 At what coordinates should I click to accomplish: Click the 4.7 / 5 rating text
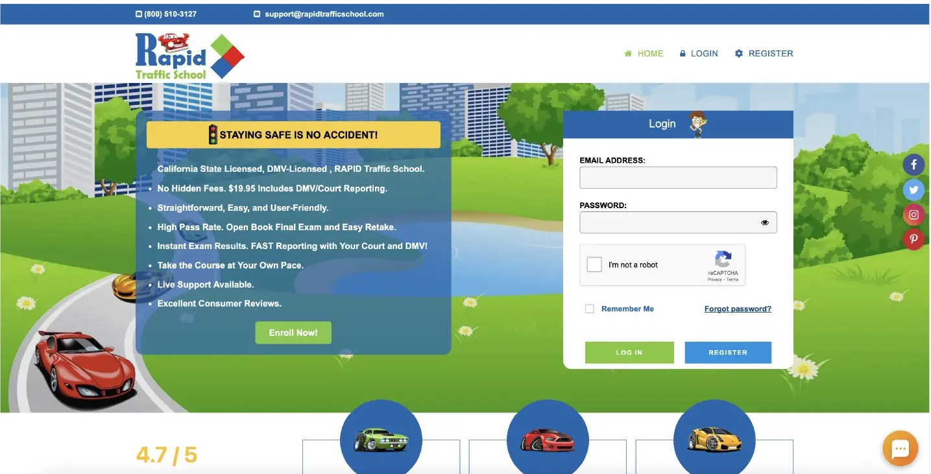(167, 455)
